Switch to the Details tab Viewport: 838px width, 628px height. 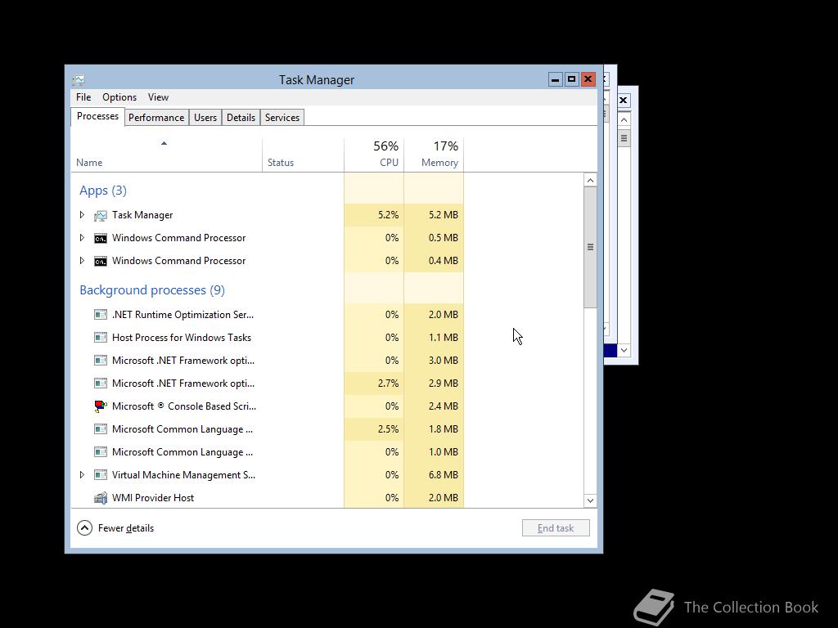pos(241,118)
